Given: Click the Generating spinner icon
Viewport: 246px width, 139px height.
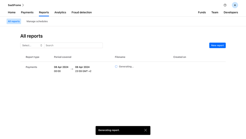Looking at the screenshot, I should [116, 67].
